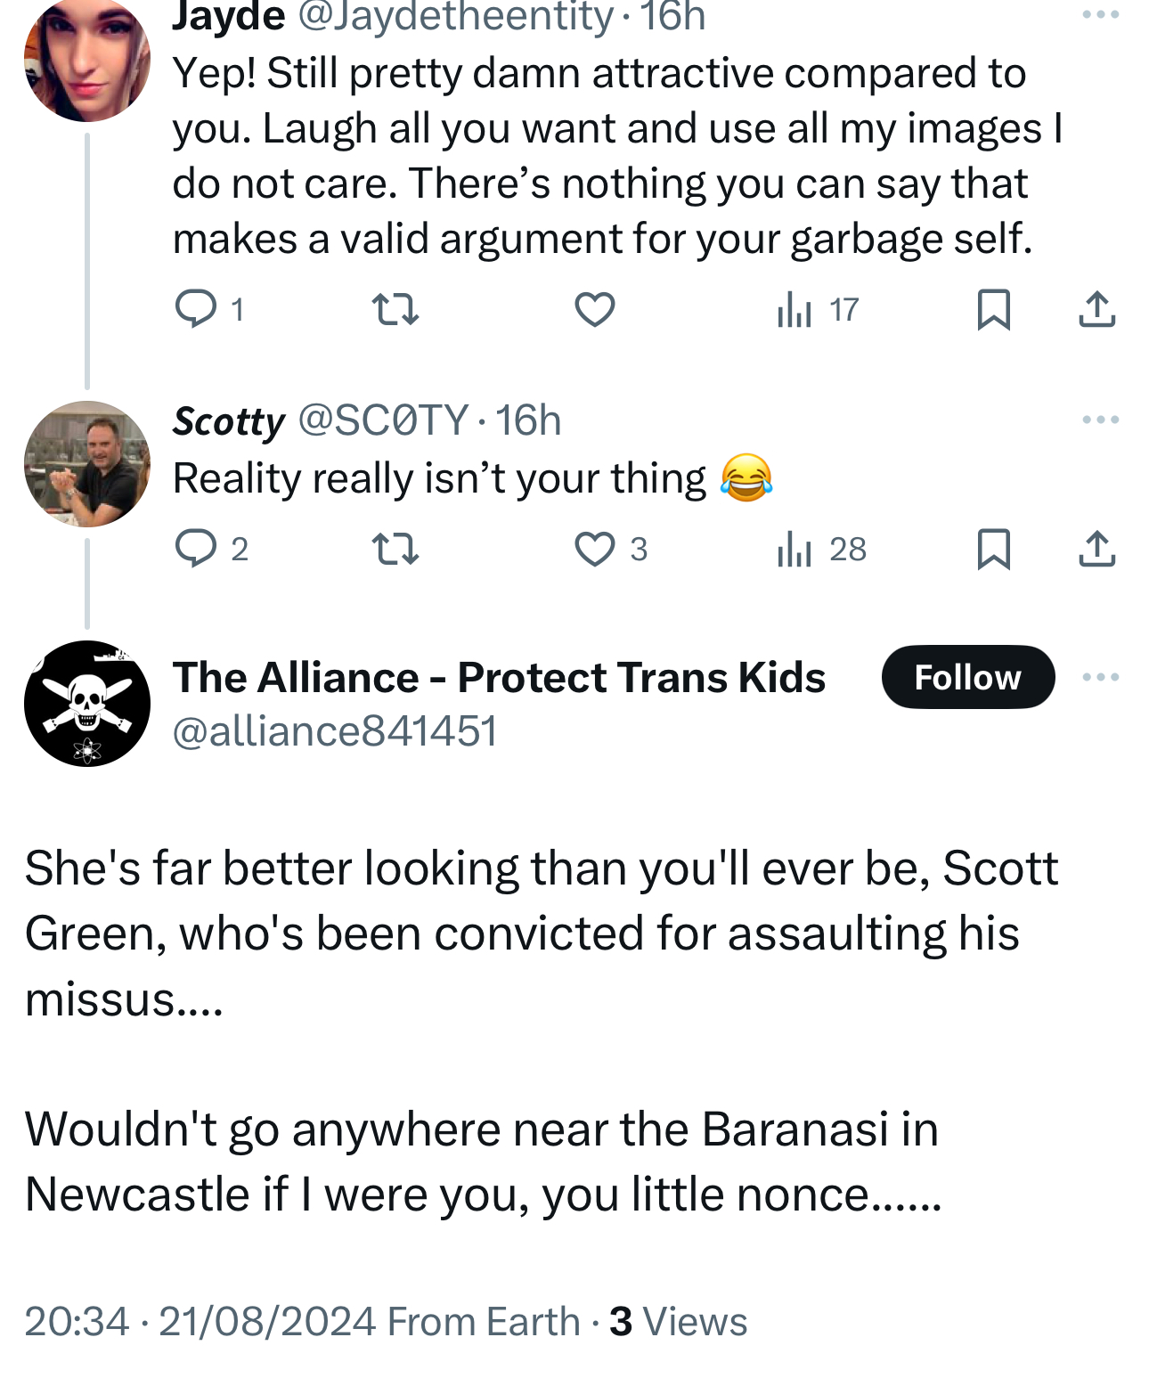Reply to Jayde's tweet

click(196, 309)
